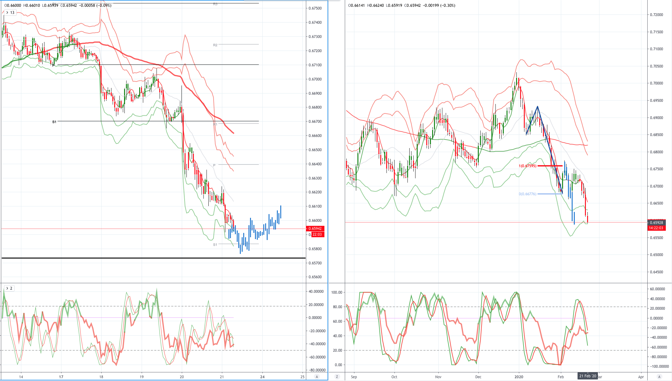Select the 0.65928 price label on right chart
Screen dimensions: 672x381
tap(656, 222)
